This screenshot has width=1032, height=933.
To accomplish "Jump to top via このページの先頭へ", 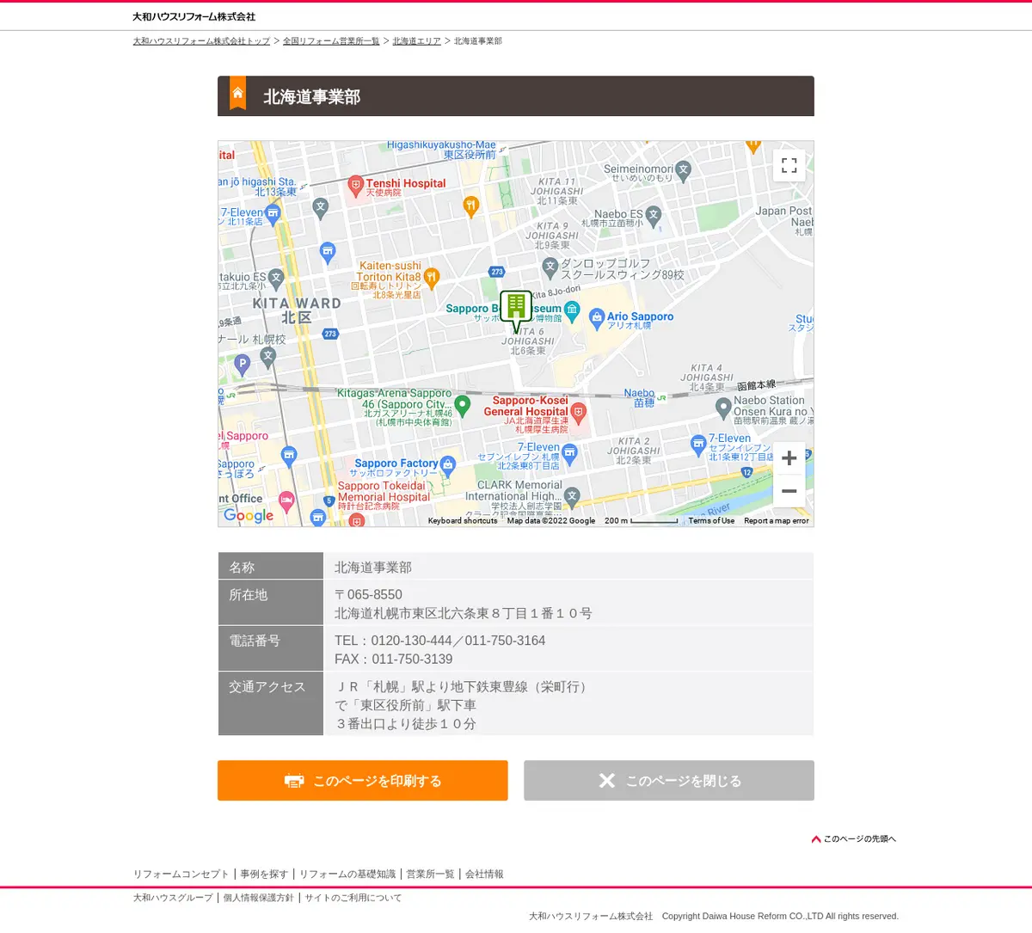I will (x=854, y=839).
